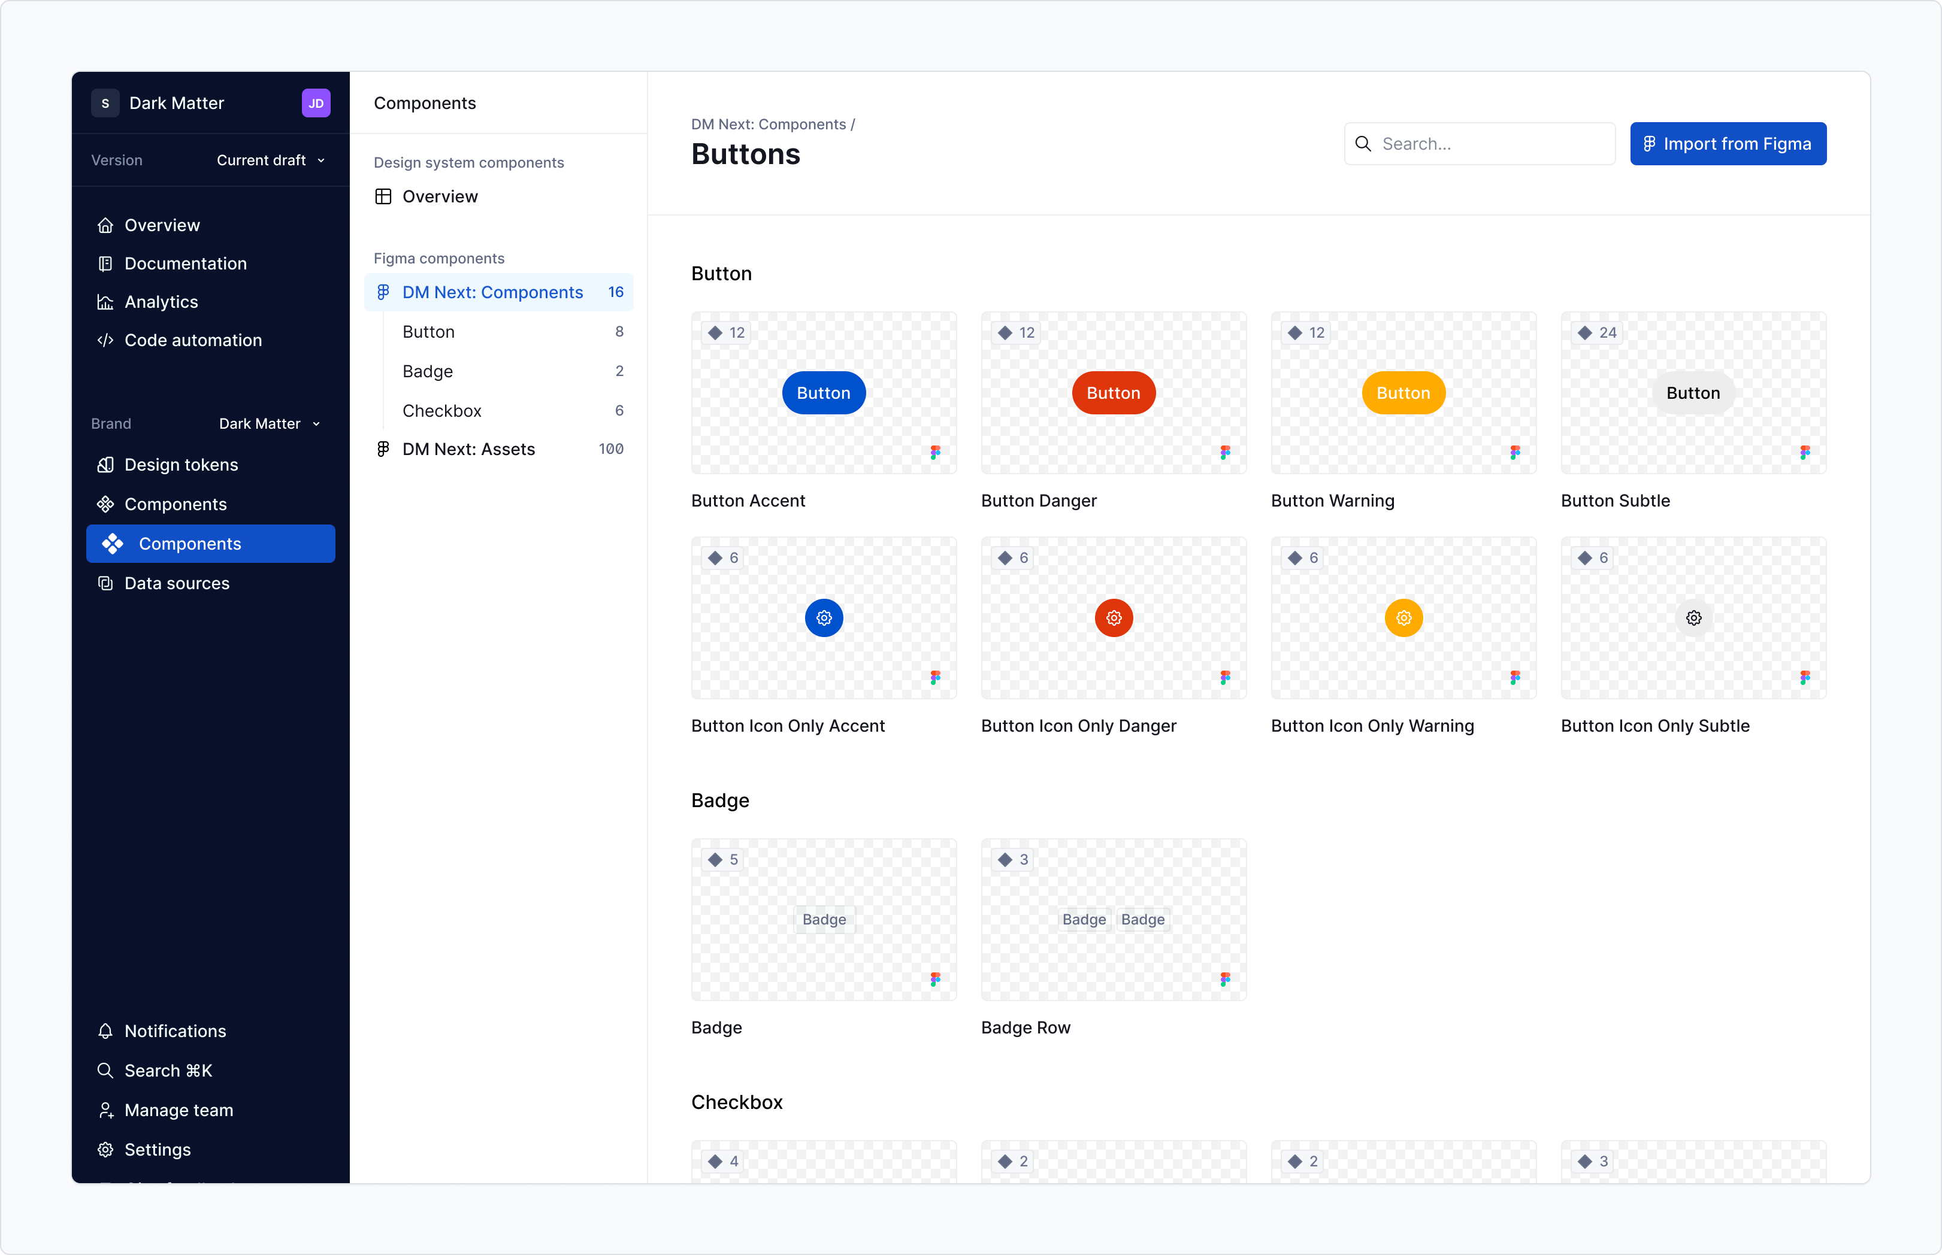The width and height of the screenshot is (1942, 1255).
Task: Open the Current draft version dropdown
Action: 271,160
